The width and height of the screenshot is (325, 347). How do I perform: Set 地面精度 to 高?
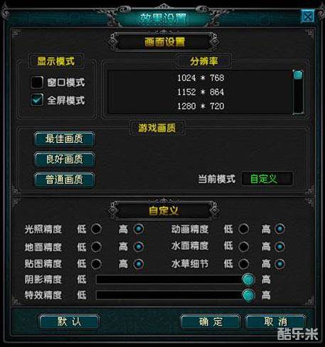(x=139, y=247)
